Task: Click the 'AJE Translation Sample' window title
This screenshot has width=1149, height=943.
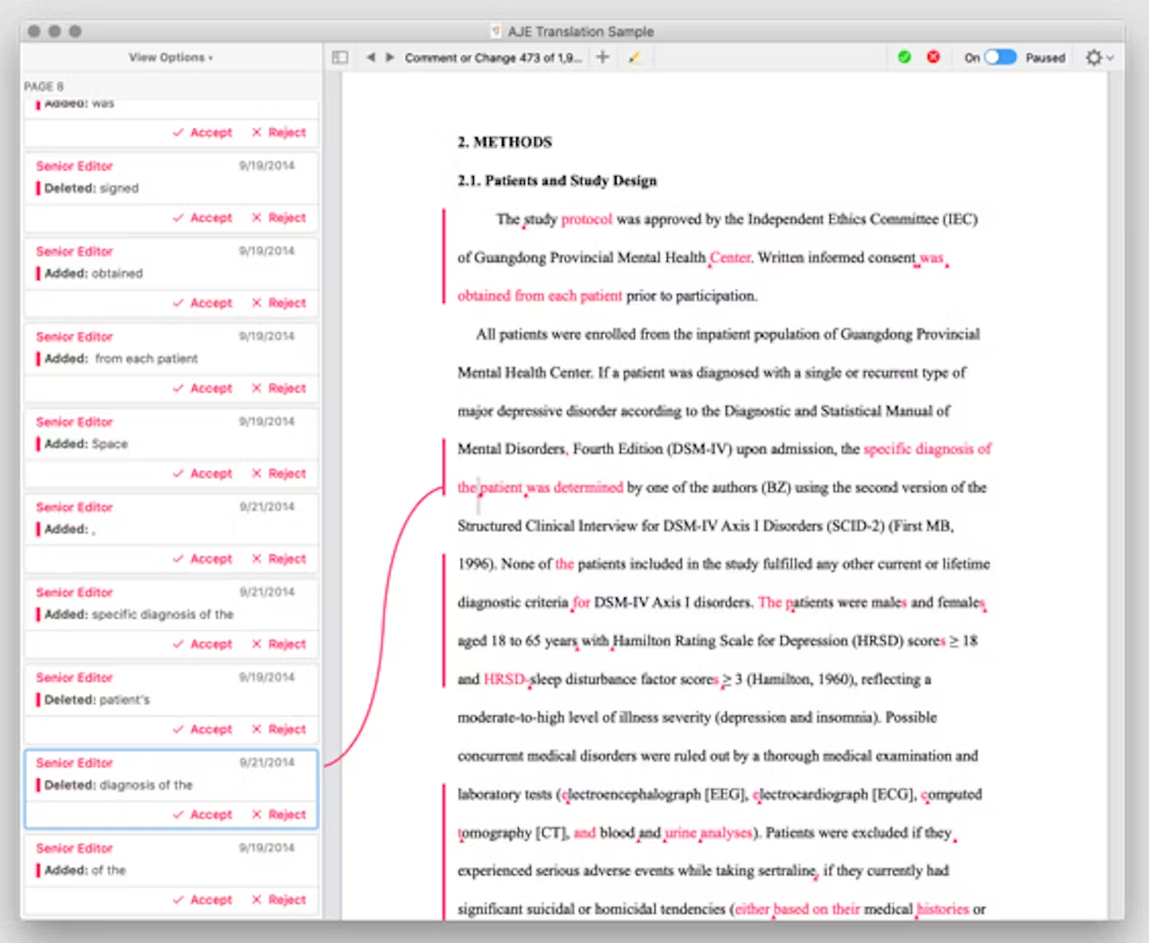Action: [581, 31]
